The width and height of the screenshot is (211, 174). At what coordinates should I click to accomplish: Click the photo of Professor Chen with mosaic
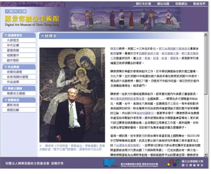click(x=72, y=95)
